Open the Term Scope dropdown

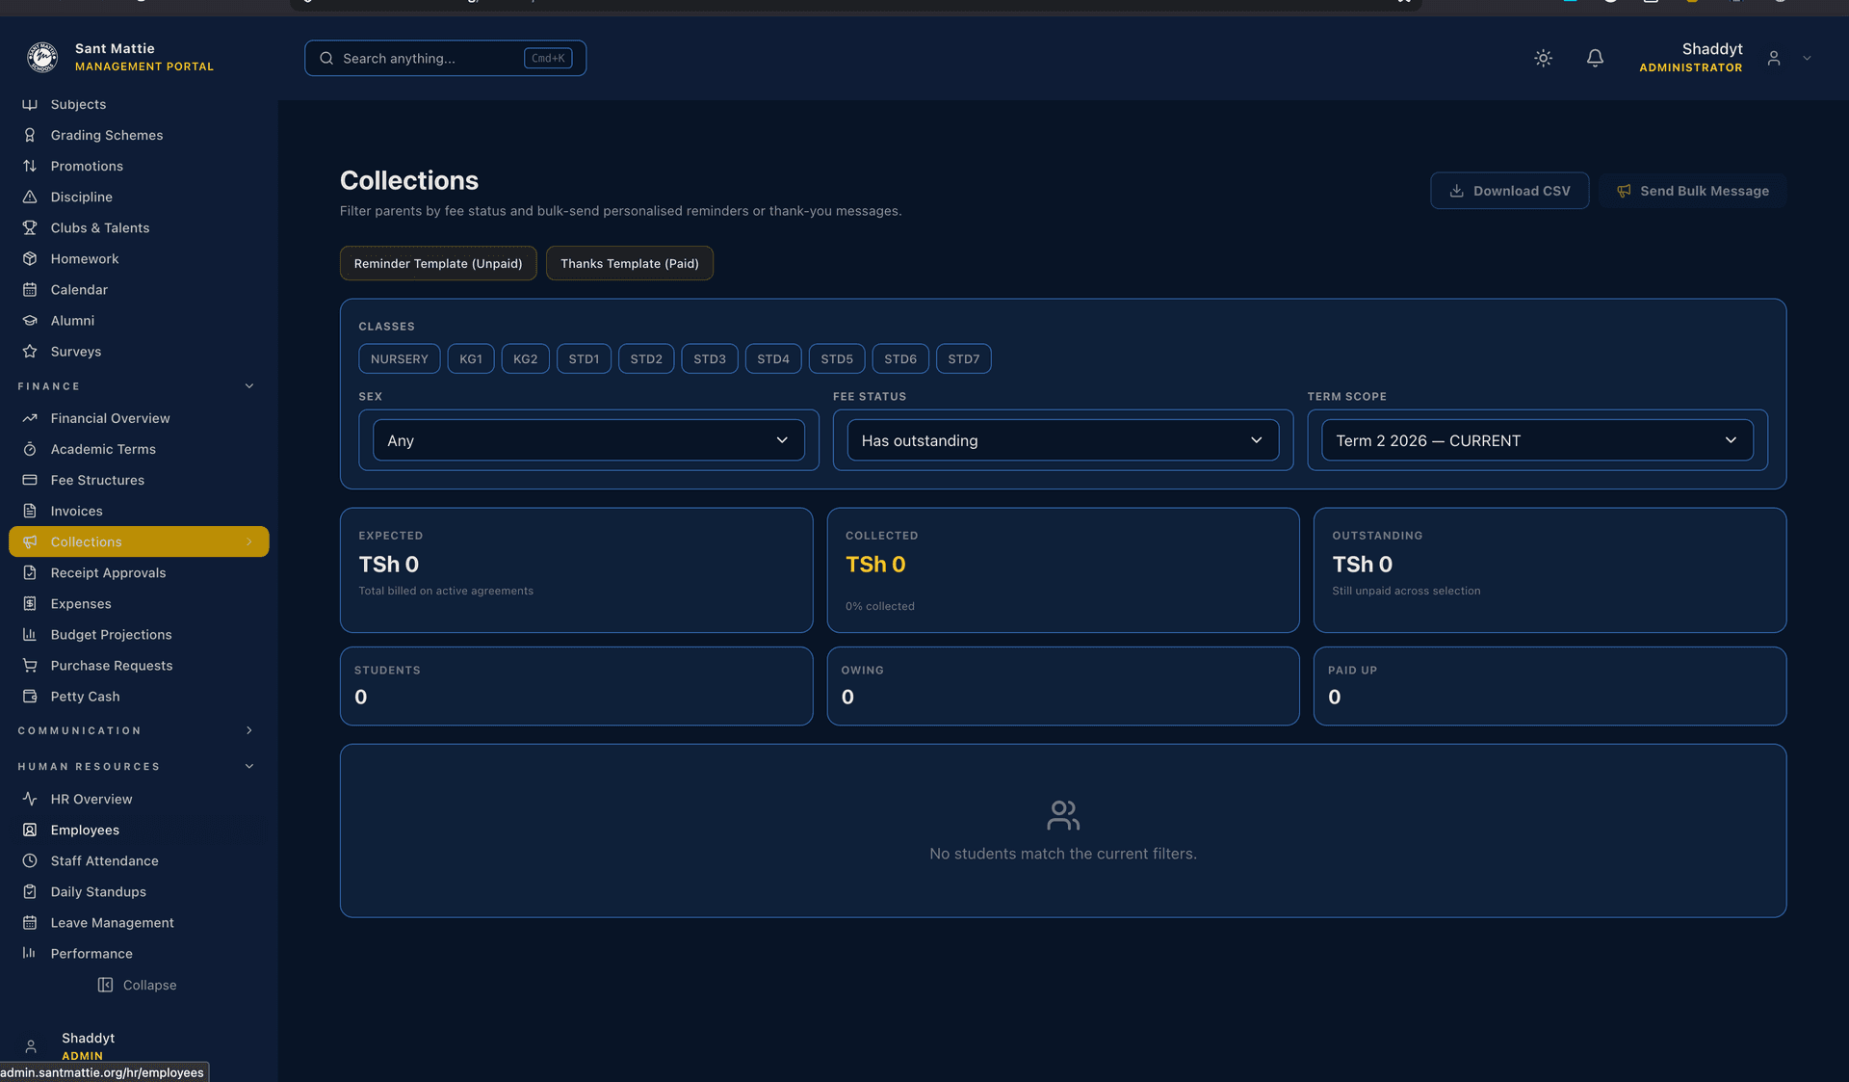click(1536, 440)
